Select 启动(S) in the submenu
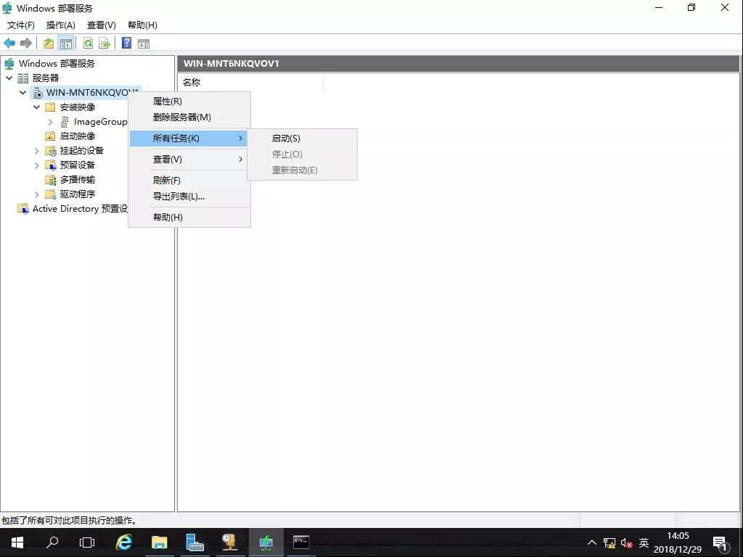The width and height of the screenshot is (743, 557). coord(286,139)
